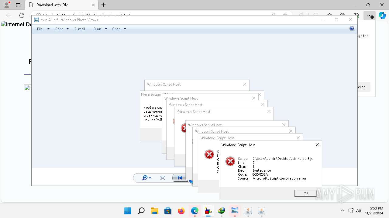
Task: Show hidden system tray icons
Action: coord(343,211)
